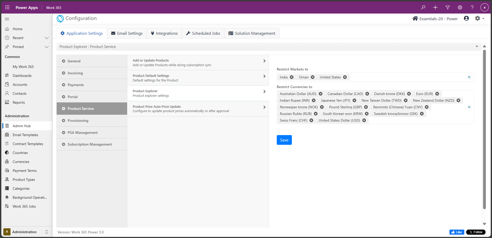
Task: Click the page scroll down arrow
Action: point(484,224)
